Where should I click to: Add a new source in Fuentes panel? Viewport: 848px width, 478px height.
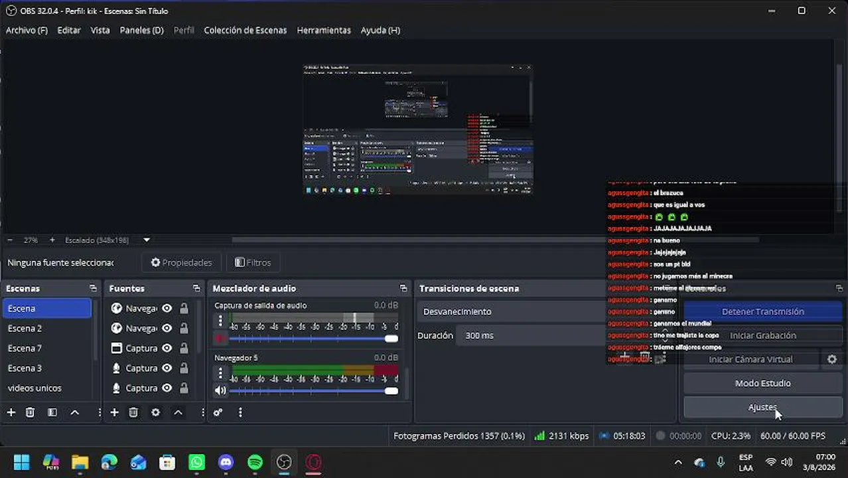tap(114, 412)
